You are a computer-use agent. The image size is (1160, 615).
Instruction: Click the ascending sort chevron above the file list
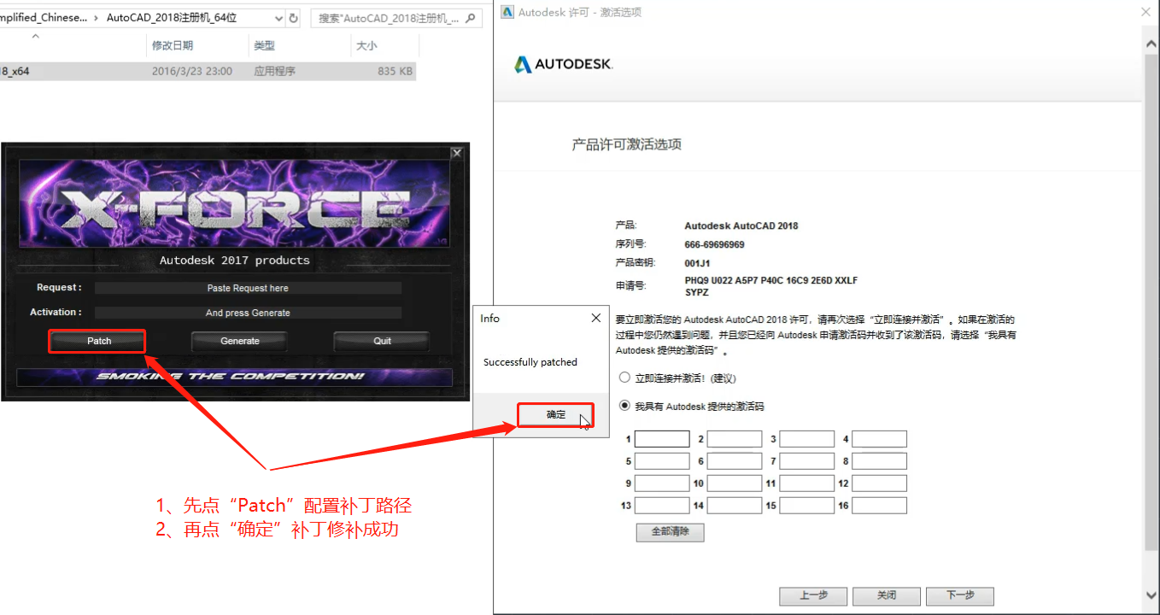pyautogui.click(x=35, y=37)
